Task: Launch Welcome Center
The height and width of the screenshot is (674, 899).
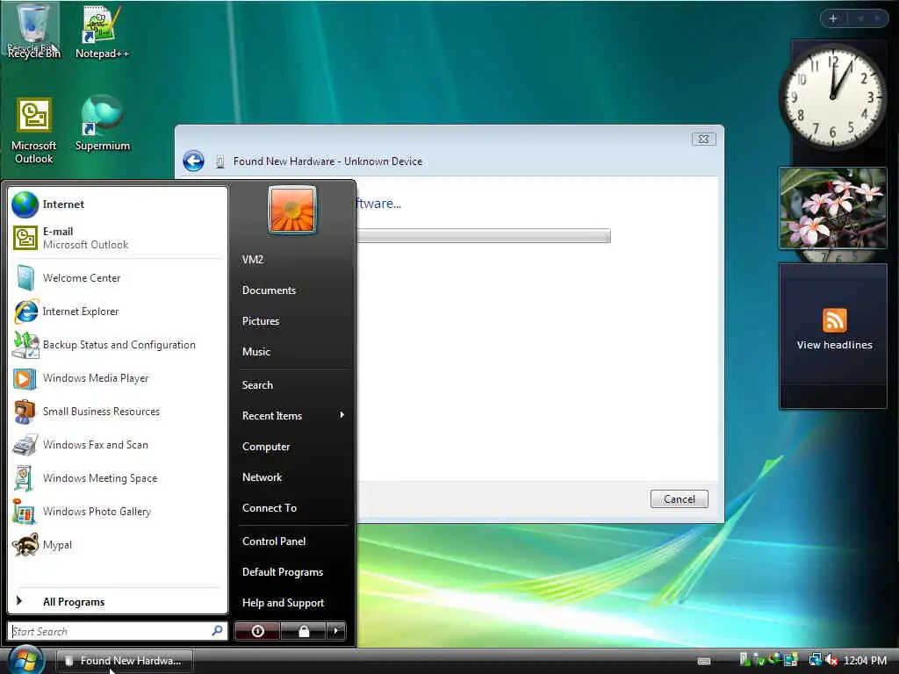Action: (x=118, y=278)
